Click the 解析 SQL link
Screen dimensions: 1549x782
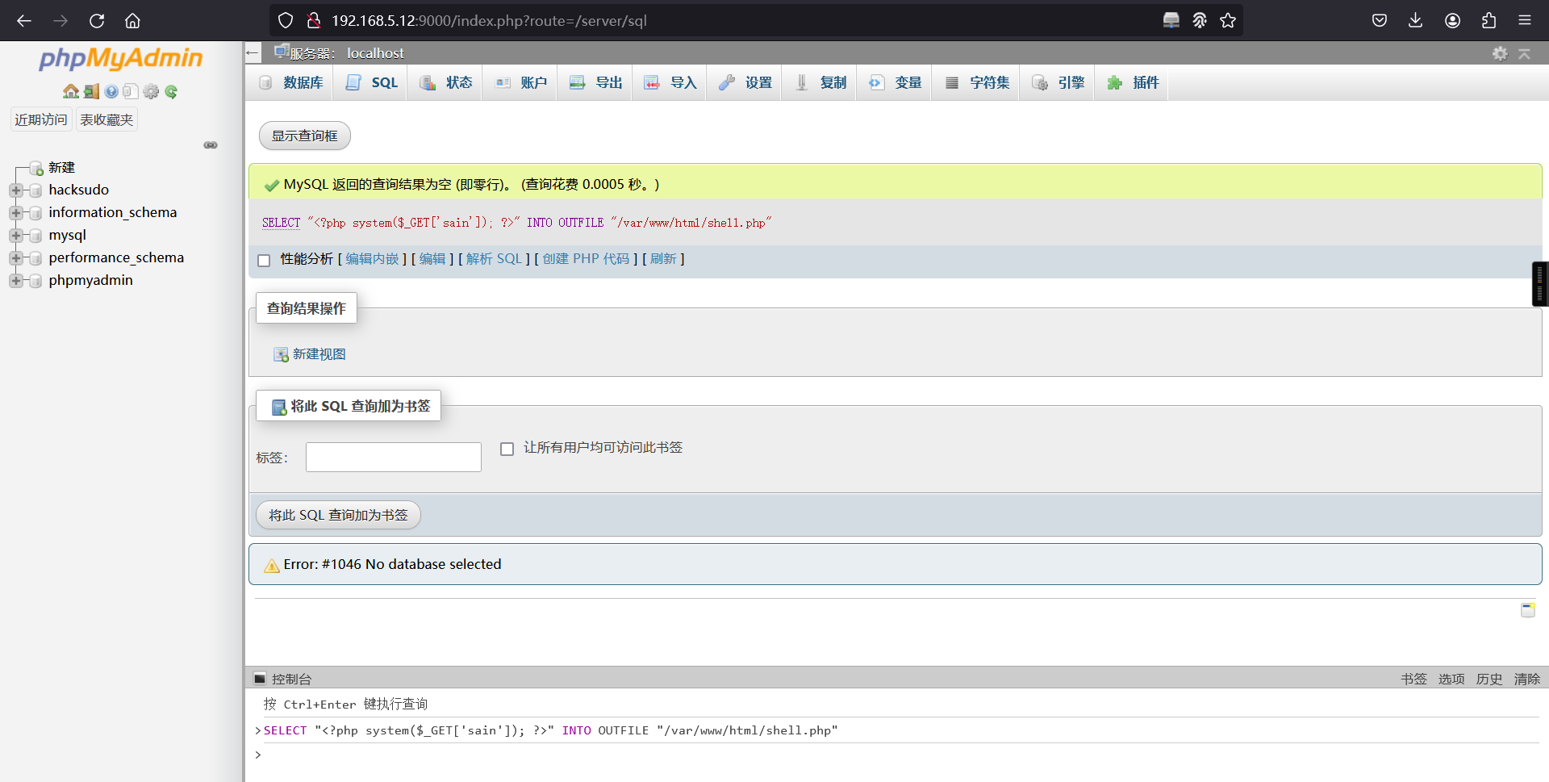(494, 259)
